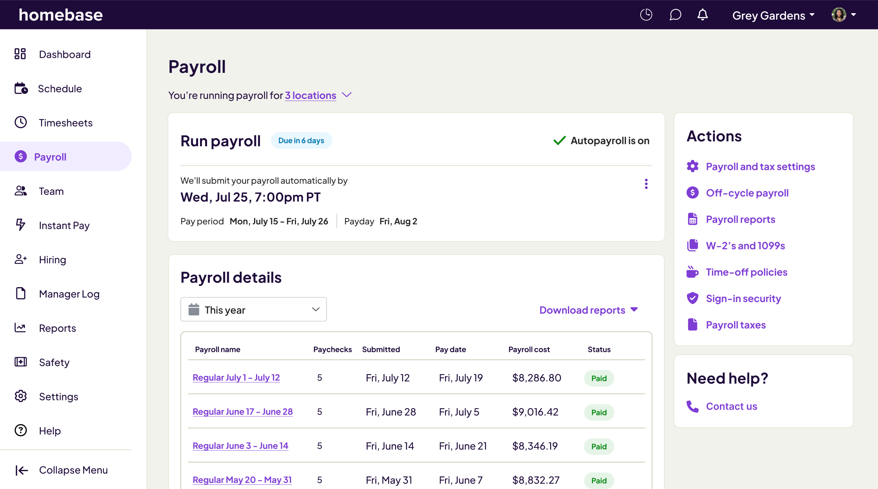Click the Payroll cost column header

529,349
